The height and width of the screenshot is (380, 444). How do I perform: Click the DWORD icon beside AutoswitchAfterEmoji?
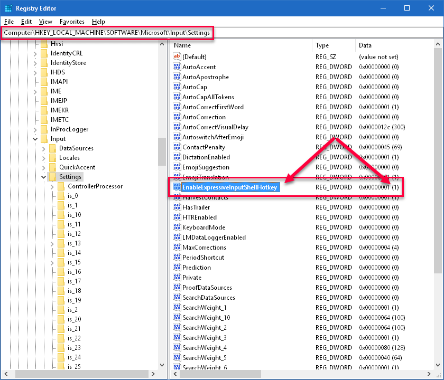click(177, 137)
